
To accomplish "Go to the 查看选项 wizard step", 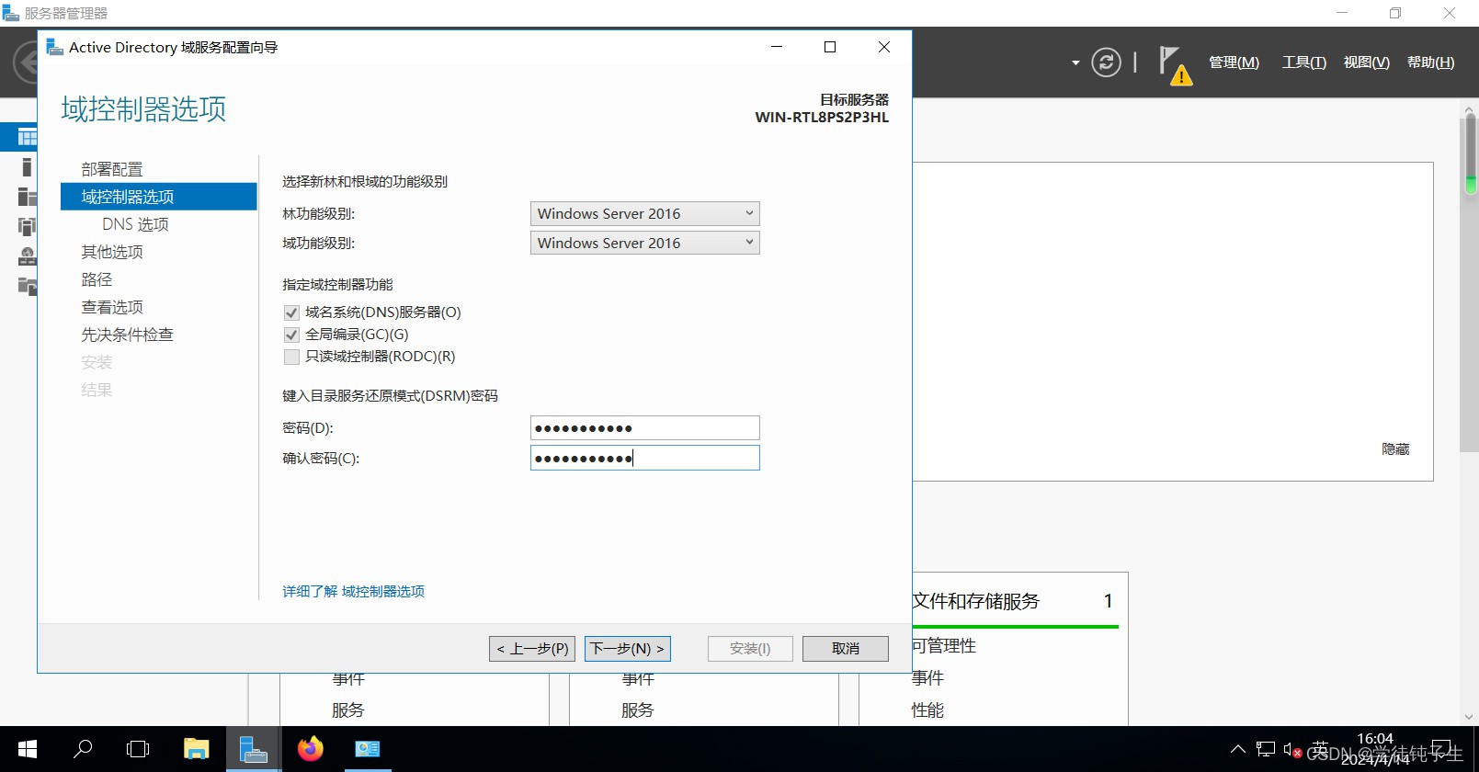I will click(x=112, y=307).
